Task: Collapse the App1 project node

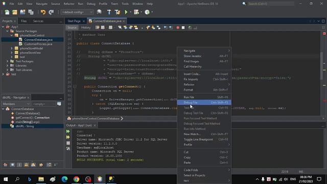Action: 3,27
